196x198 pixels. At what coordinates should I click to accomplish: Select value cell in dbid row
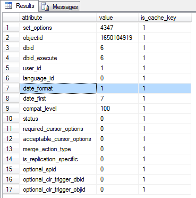coord(117,48)
